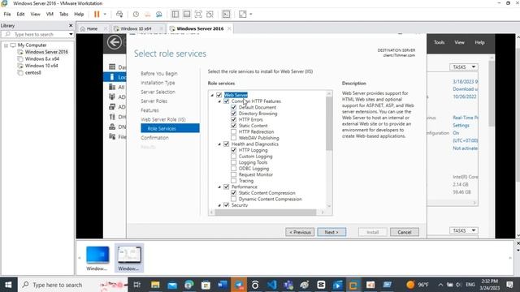Open the power options dropdown arrow

tap(105, 15)
